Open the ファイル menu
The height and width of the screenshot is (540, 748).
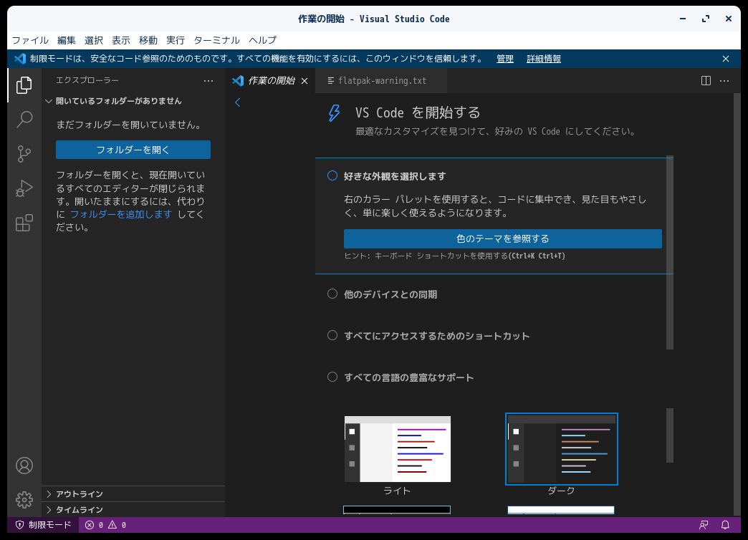point(30,40)
